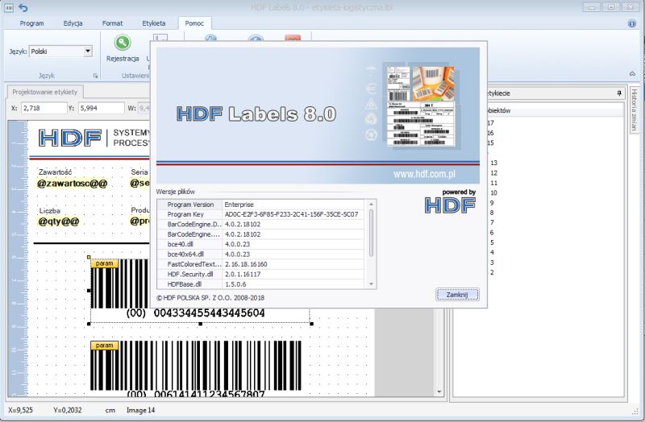Image resolution: width=645 pixels, height=422 pixels.
Task: Switch to the Edycja tab
Action: [x=73, y=23]
